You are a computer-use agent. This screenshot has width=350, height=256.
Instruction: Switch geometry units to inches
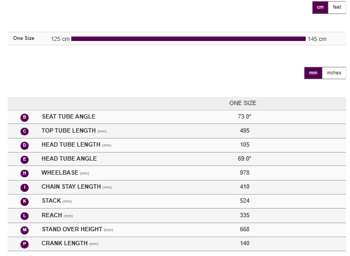[334, 73]
